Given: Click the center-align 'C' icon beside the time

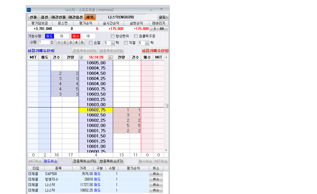Looking at the screenshot, I should pos(110,57).
